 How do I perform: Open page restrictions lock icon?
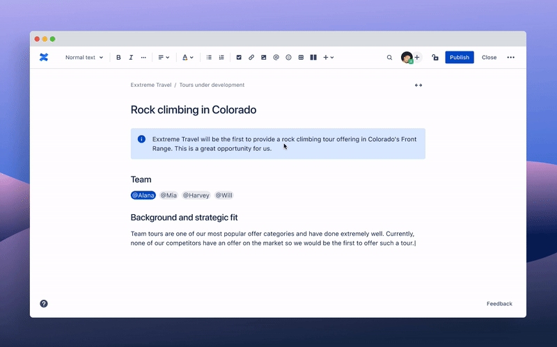point(435,57)
